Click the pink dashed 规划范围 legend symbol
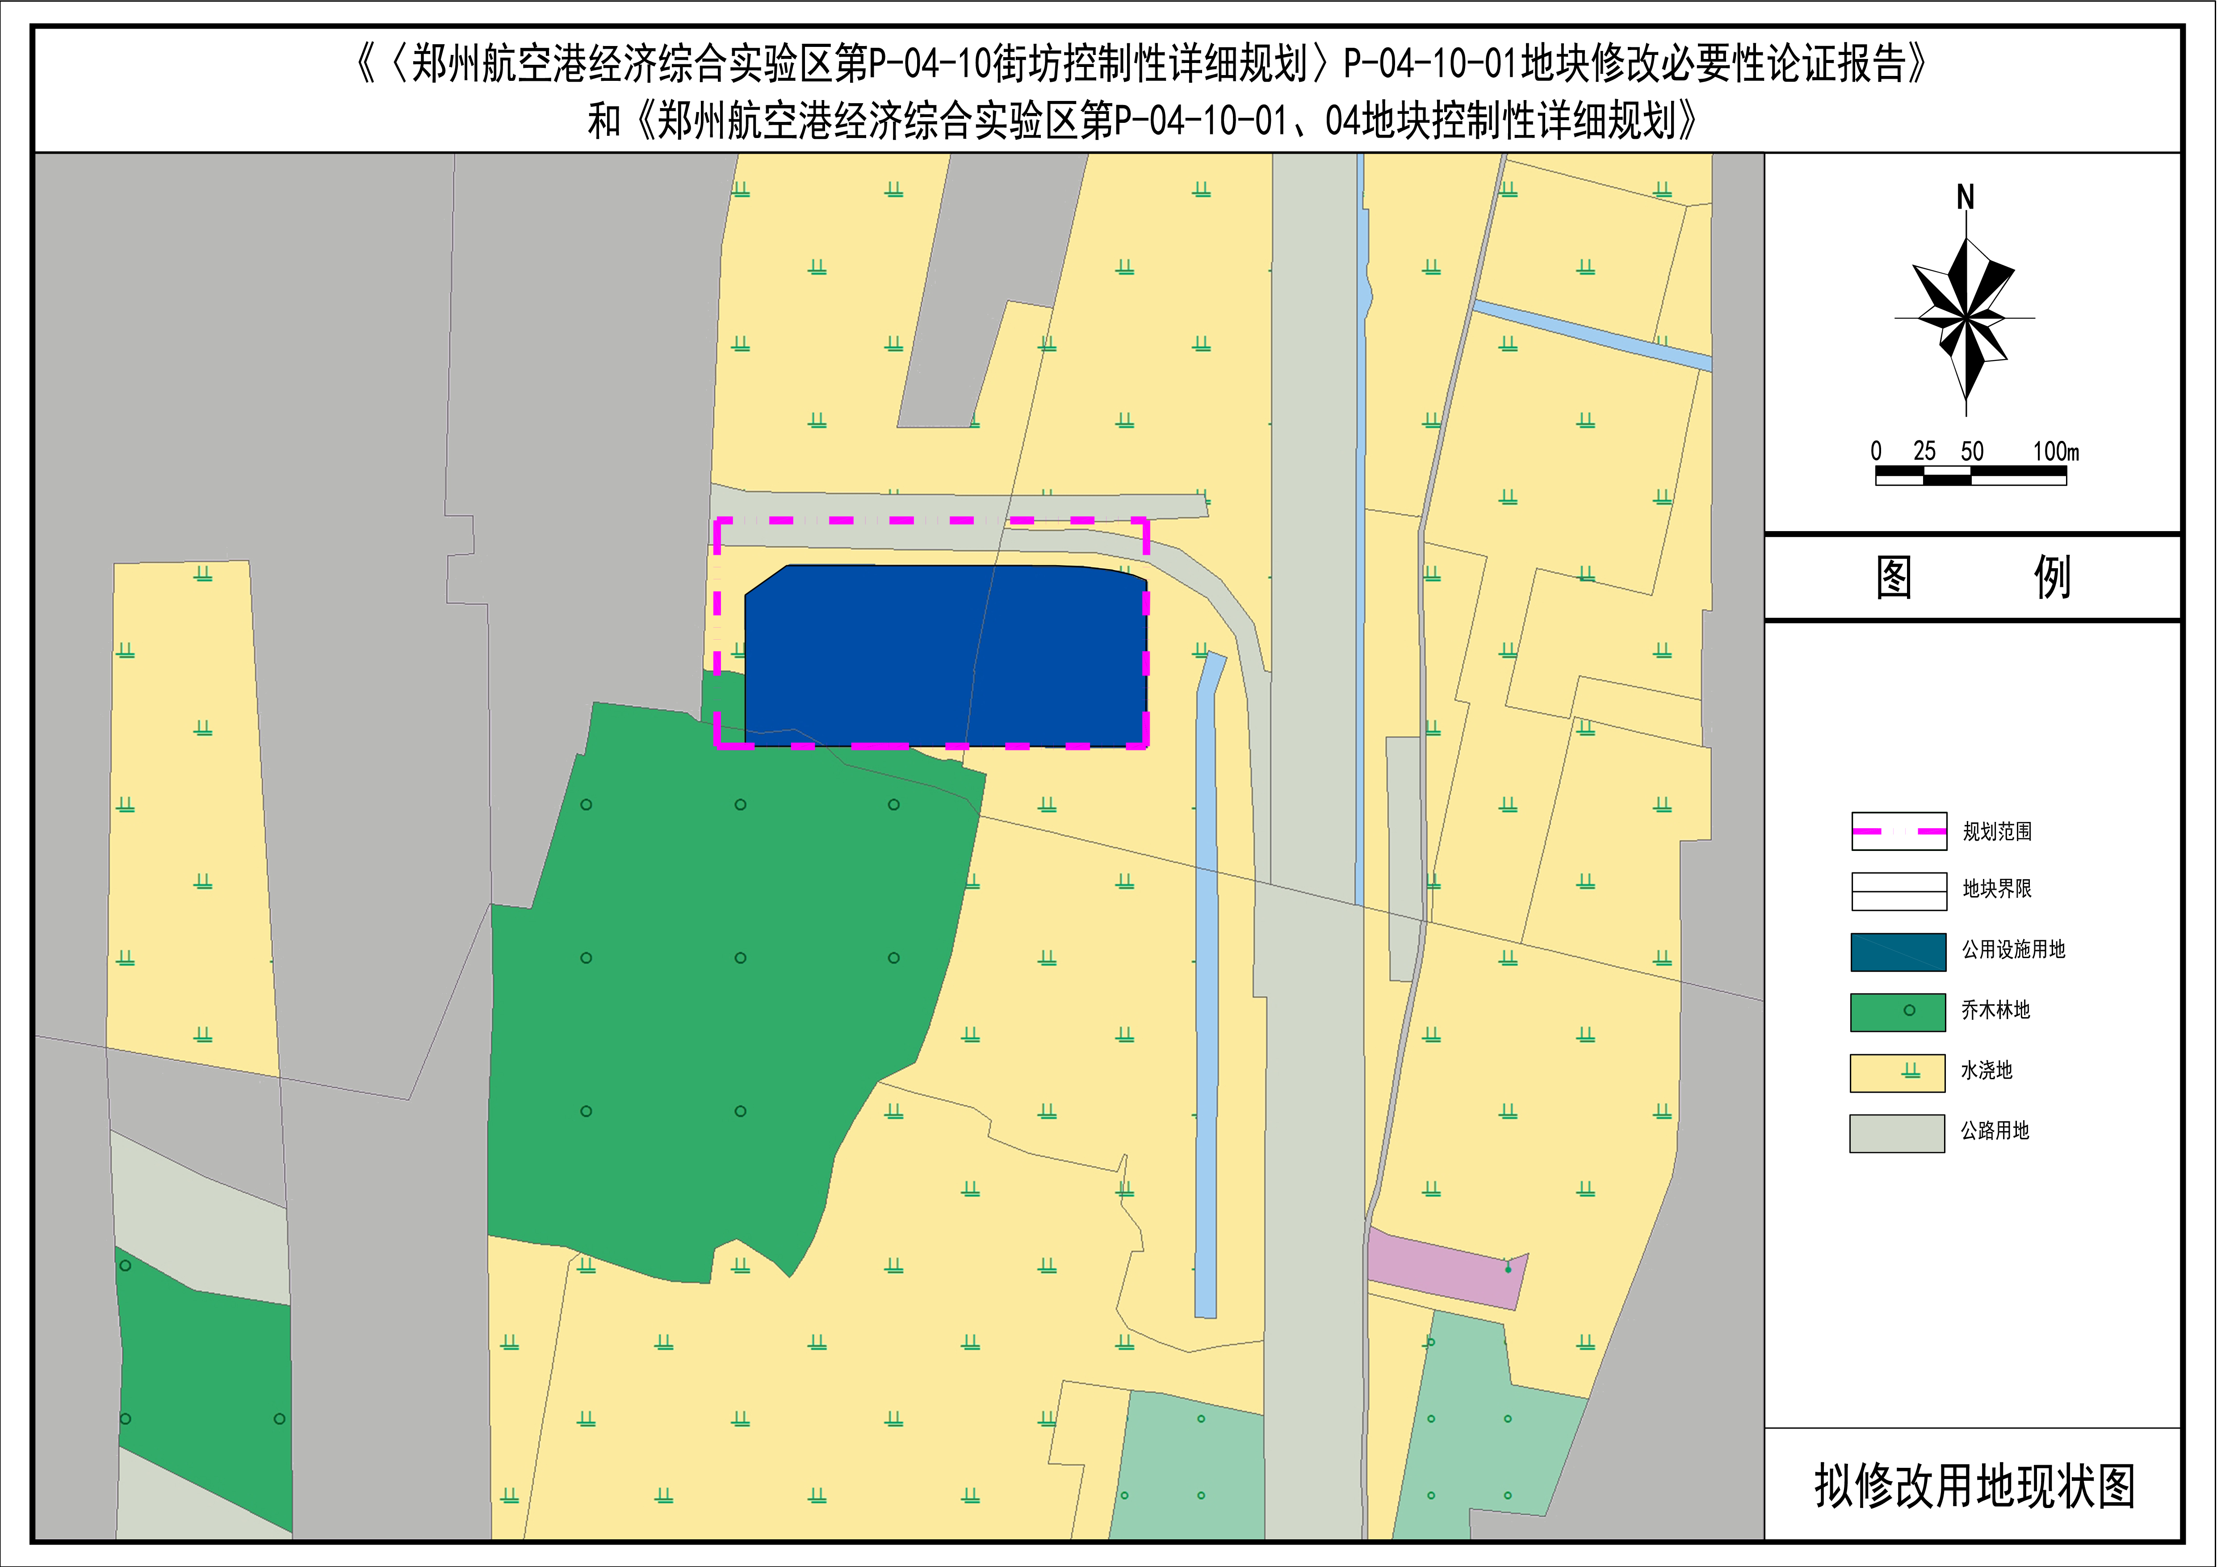 coord(1898,831)
